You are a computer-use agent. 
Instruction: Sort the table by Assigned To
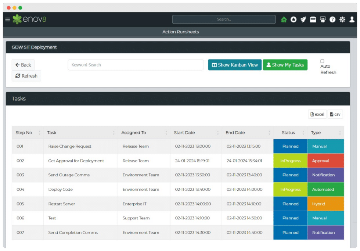click(x=134, y=133)
